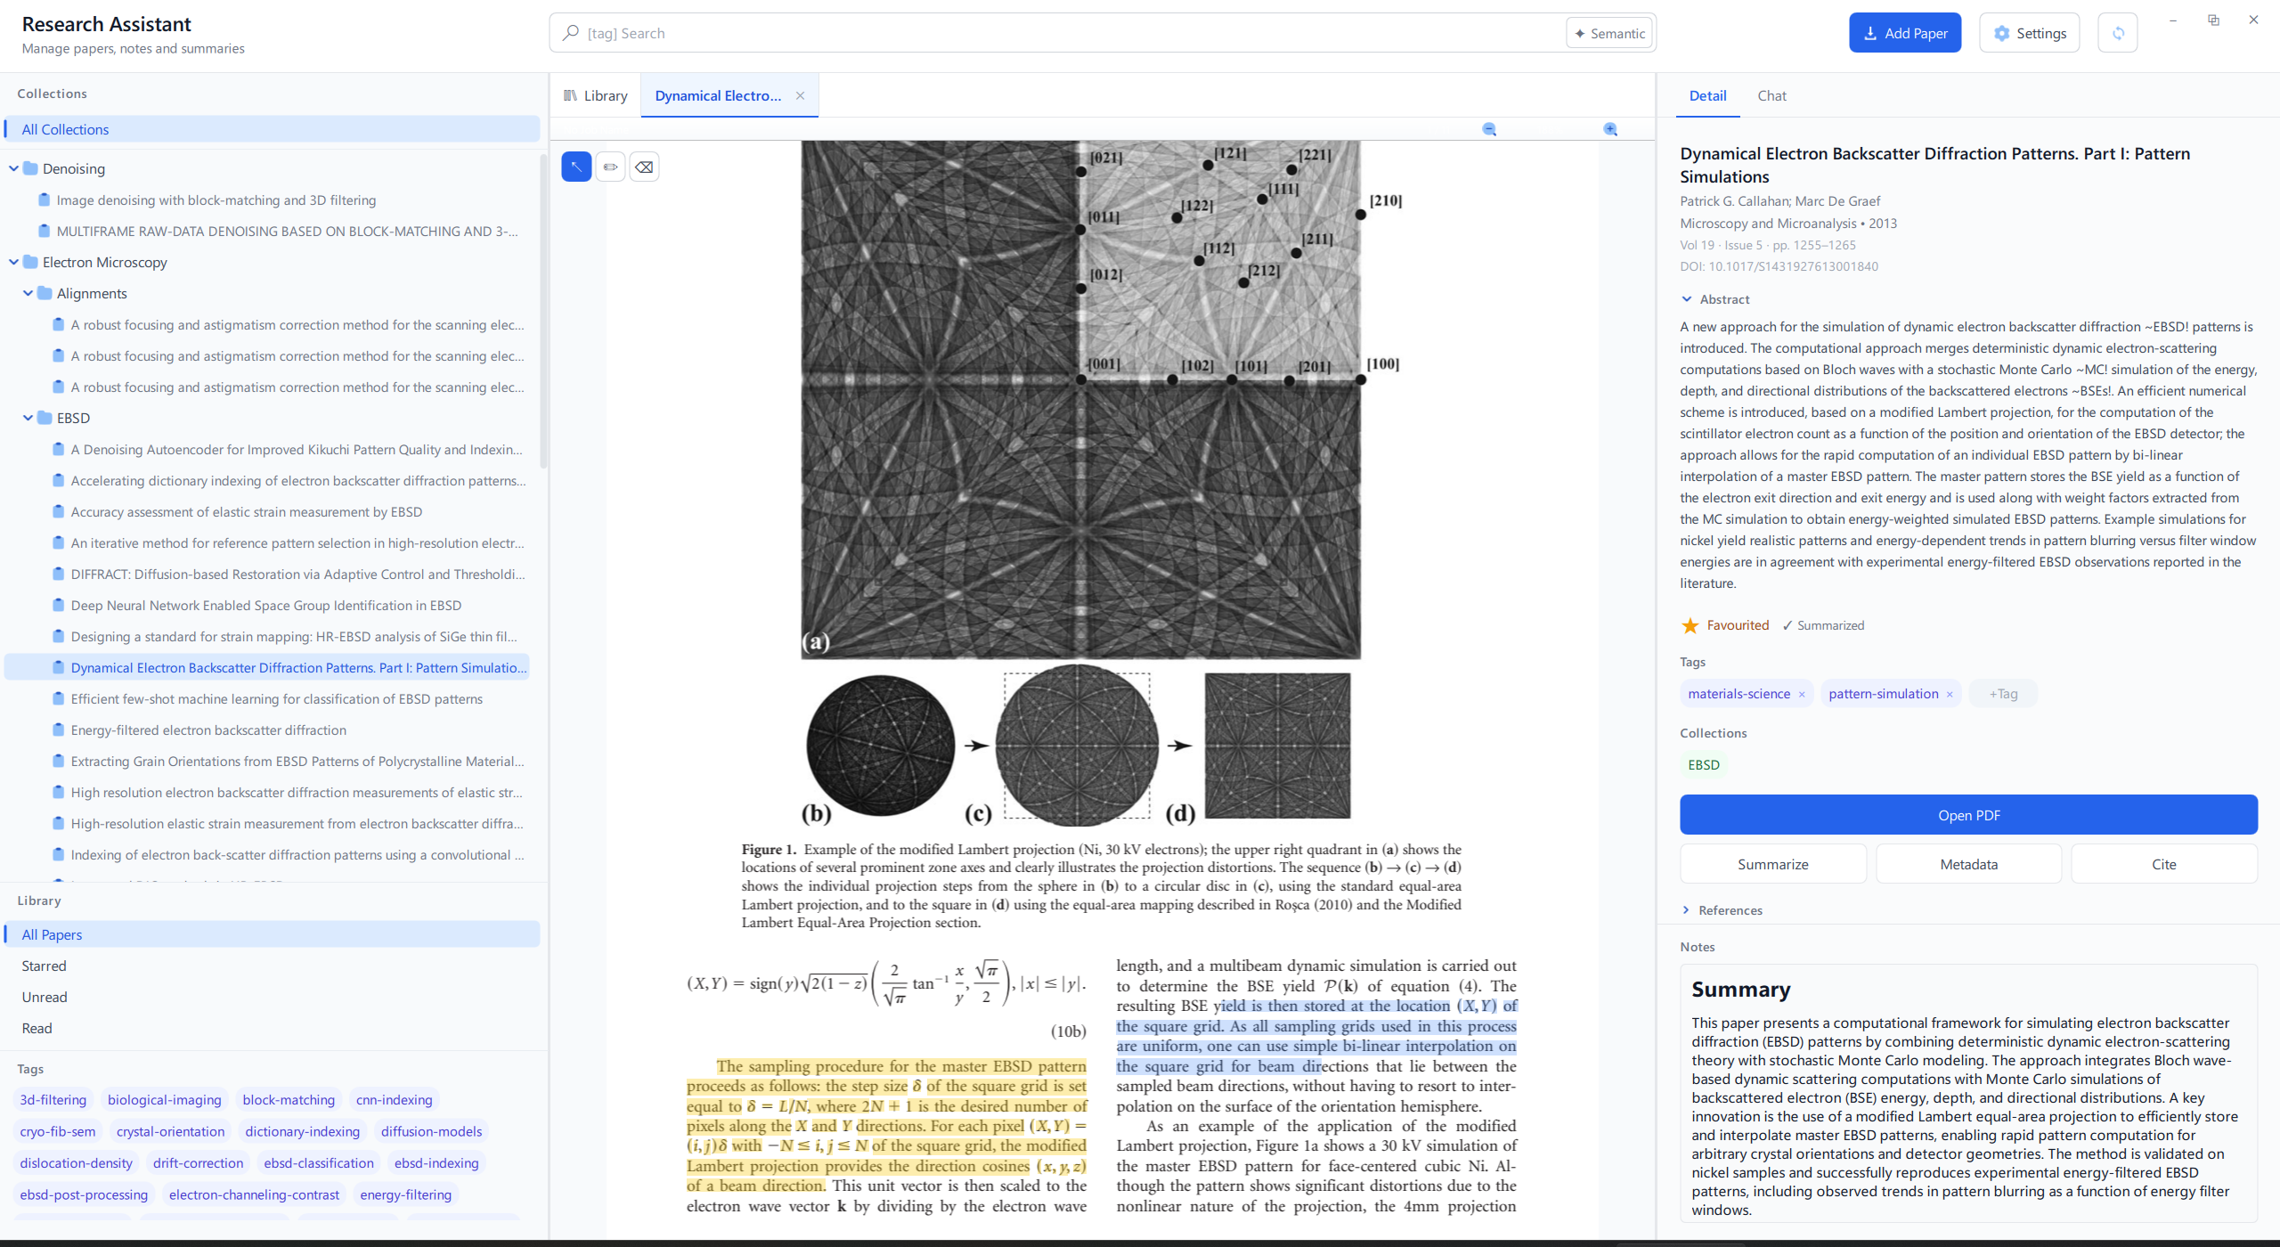This screenshot has height=1247, width=2280.
Task: Remove the pattern-simulation tag
Action: point(1950,694)
